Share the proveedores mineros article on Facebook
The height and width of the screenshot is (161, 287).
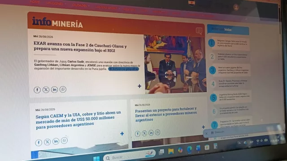click(138, 134)
